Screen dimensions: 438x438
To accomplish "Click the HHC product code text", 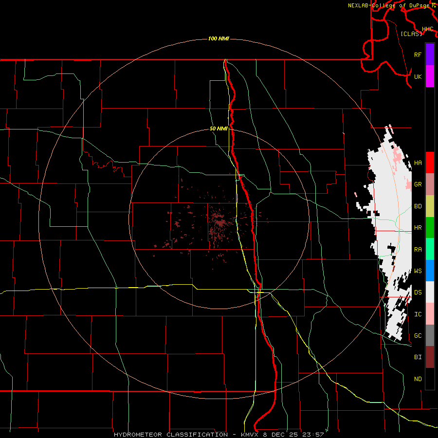I will click(x=428, y=29).
